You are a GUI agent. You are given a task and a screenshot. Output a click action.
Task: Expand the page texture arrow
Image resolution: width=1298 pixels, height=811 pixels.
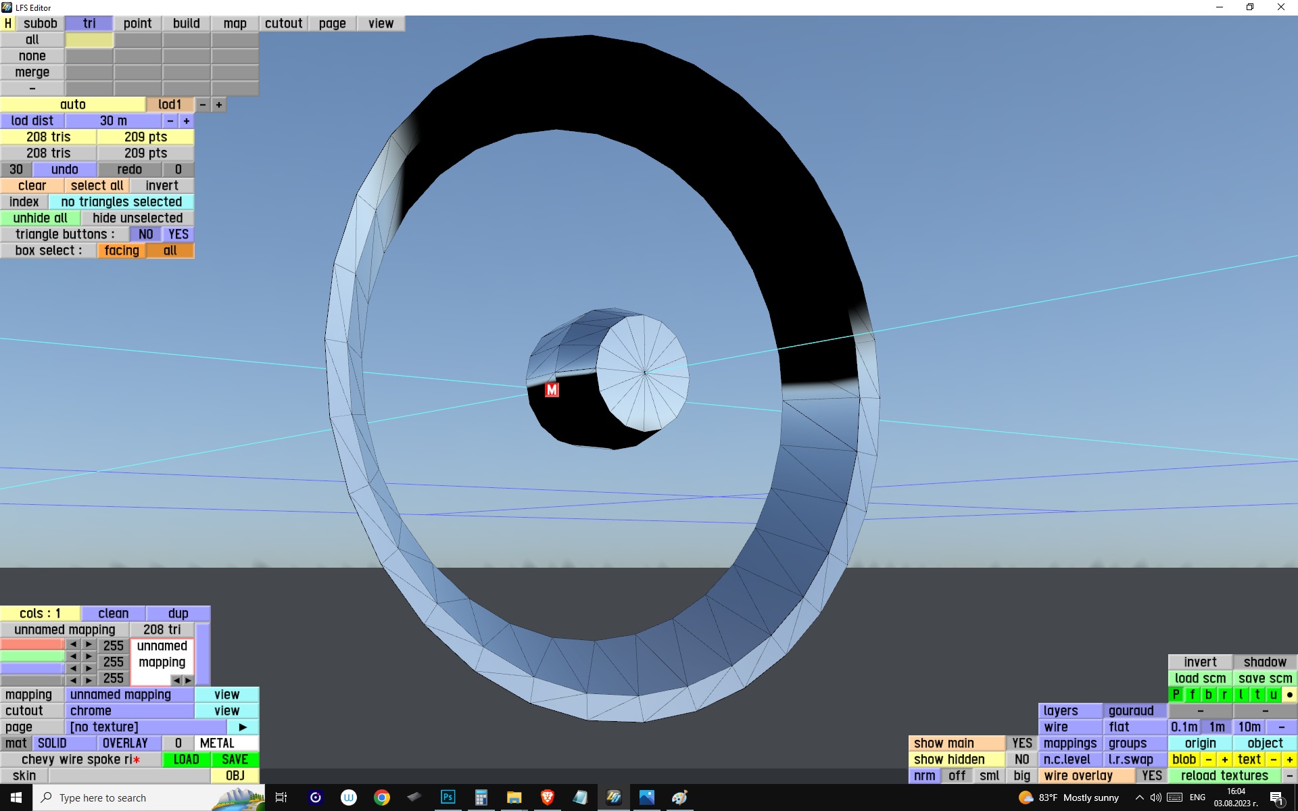[x=243, y=727]
